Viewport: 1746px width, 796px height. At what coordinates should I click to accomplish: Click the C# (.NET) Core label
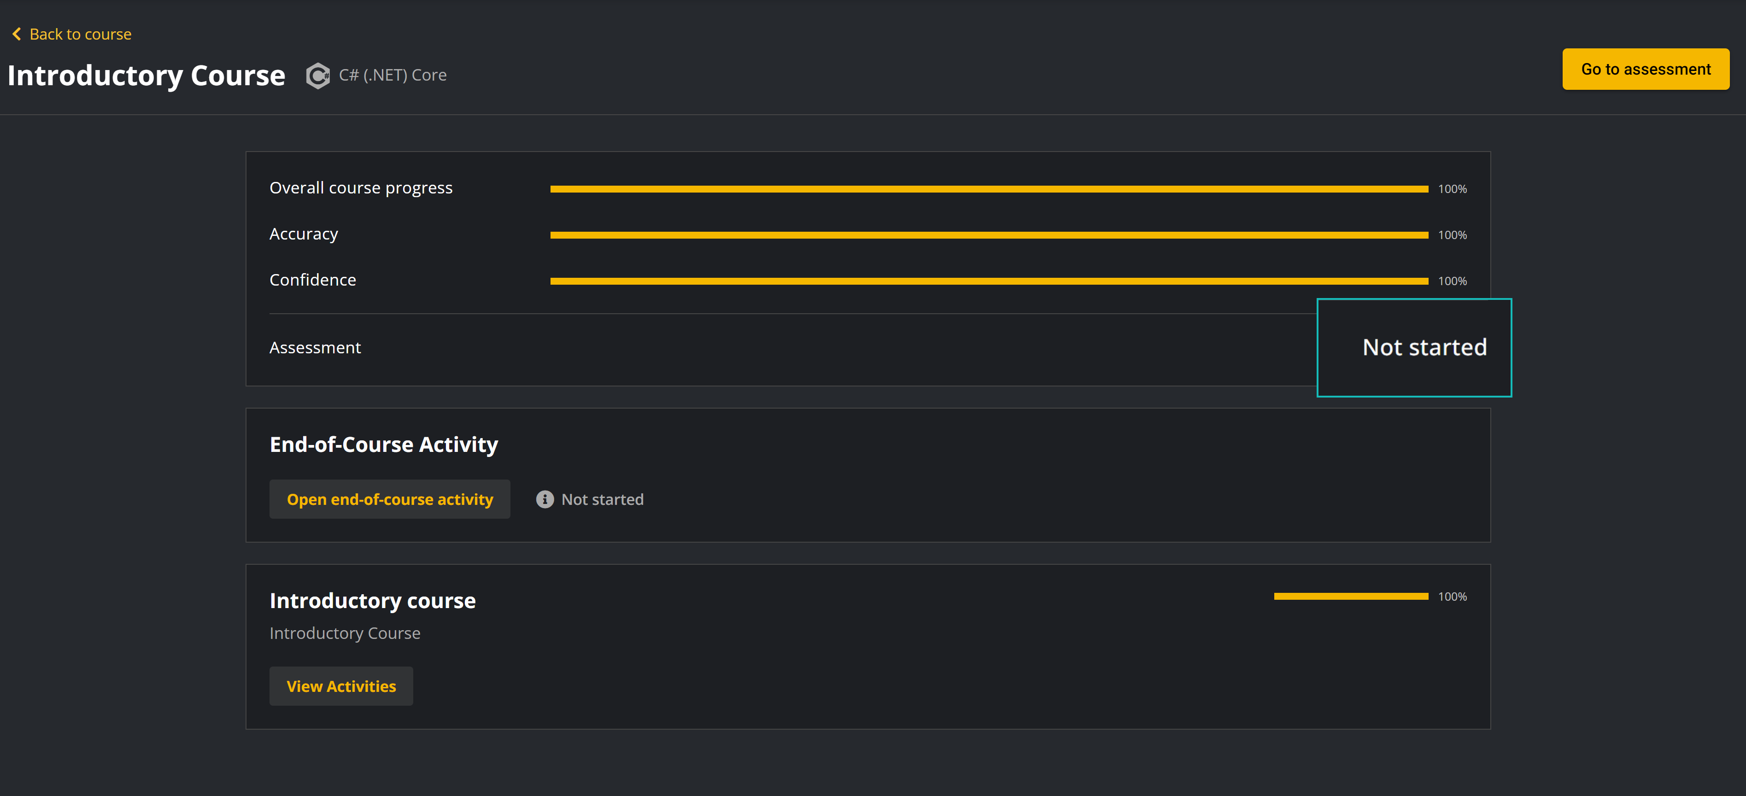click(x=393, y=75)
